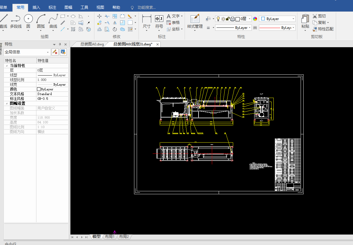
Task: Toggle auto-hide pin on 特性 panel
Action: pyautogui.click(x=60, y=44)
